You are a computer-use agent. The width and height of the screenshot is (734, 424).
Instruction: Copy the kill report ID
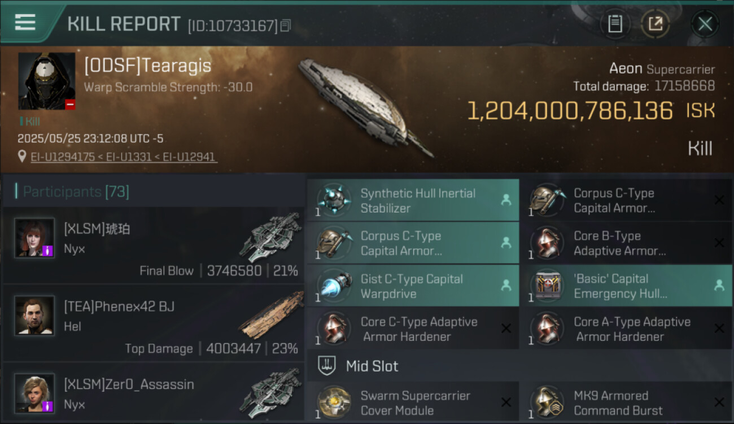pyautogui.click(x=286, y=25)
